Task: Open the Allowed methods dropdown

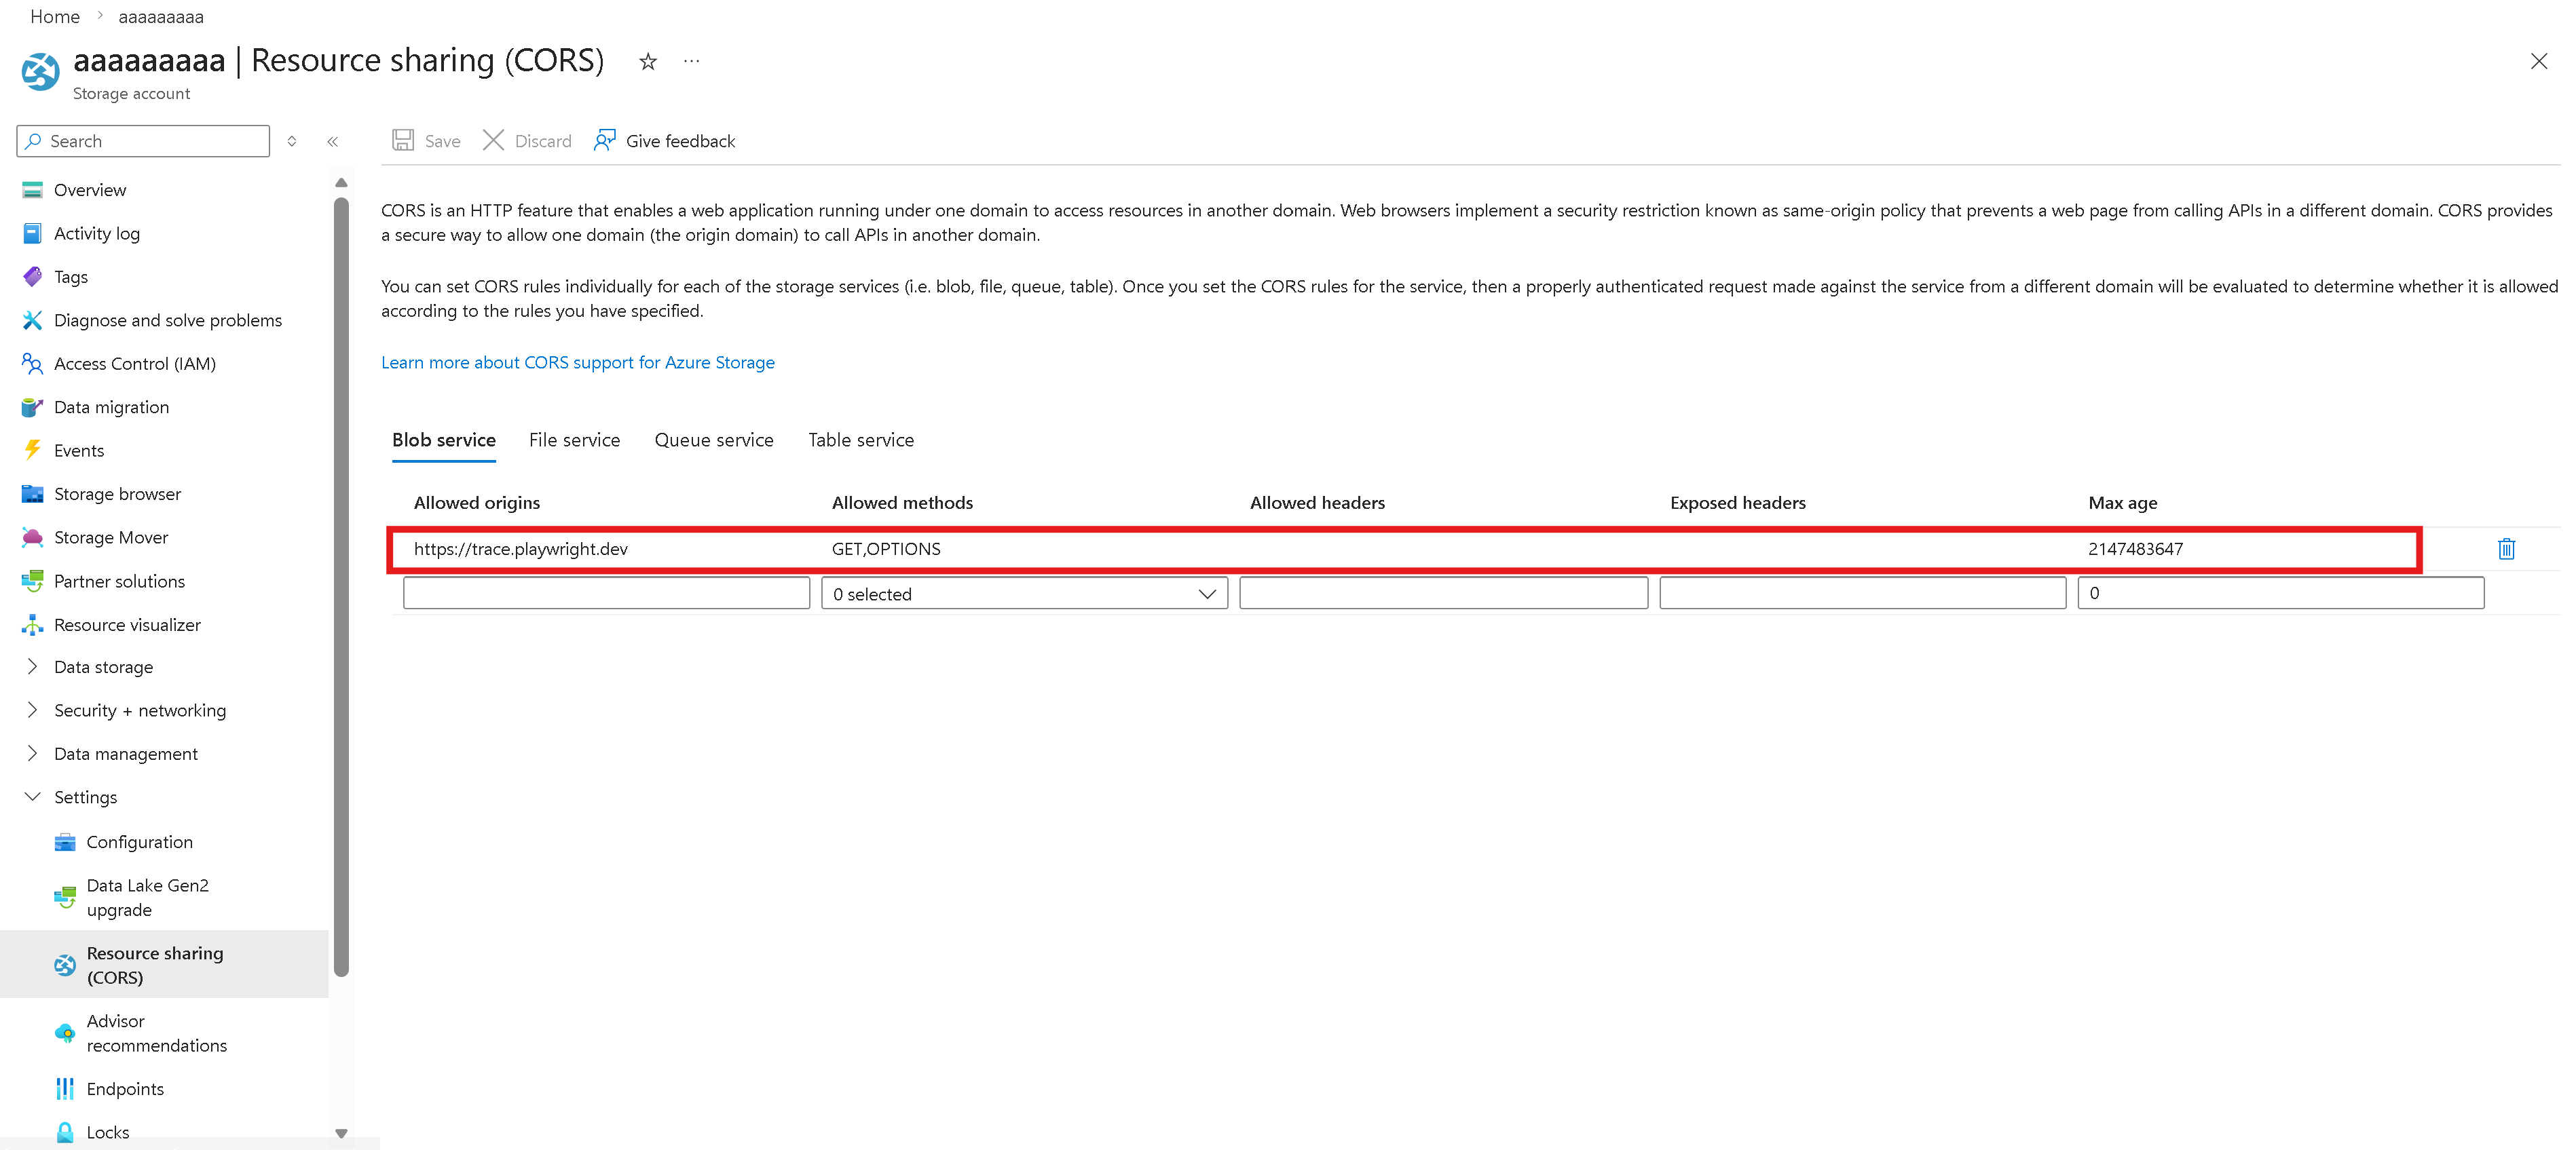Action: (1023, 594)
